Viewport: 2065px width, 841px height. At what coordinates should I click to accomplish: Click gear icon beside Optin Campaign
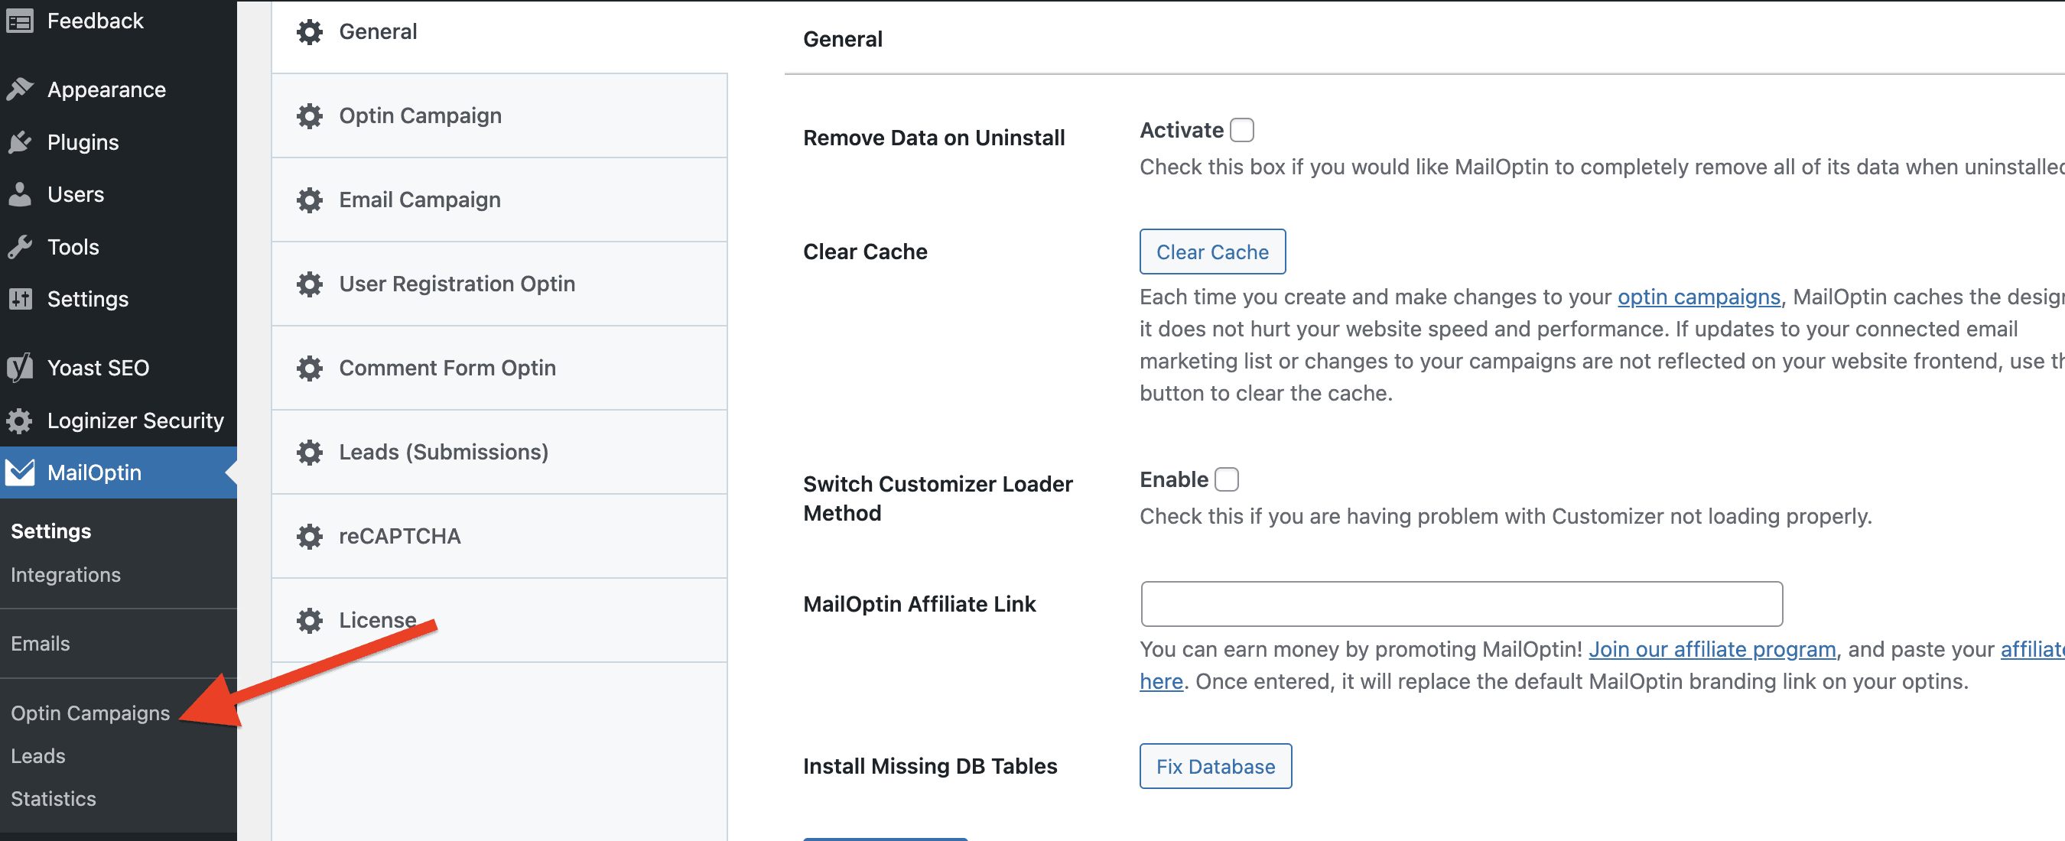[x=310, y=115]
